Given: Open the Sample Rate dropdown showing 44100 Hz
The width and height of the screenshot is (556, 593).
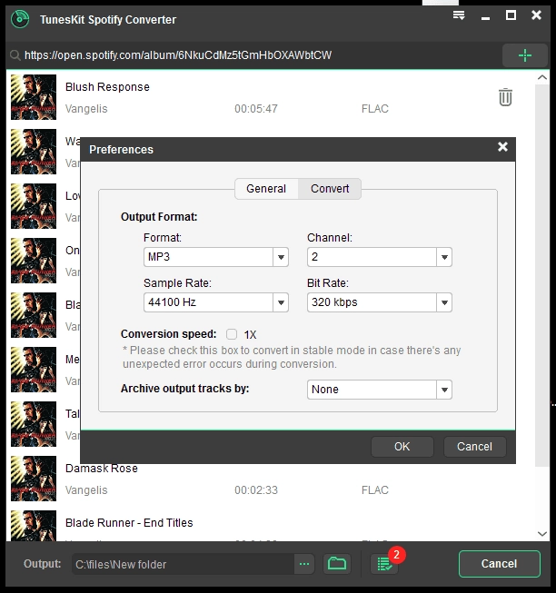Looking at the screenshot, I should click(x=216, y=302).
